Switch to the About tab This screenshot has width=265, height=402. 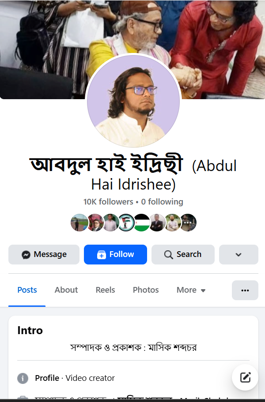(66, 290)
